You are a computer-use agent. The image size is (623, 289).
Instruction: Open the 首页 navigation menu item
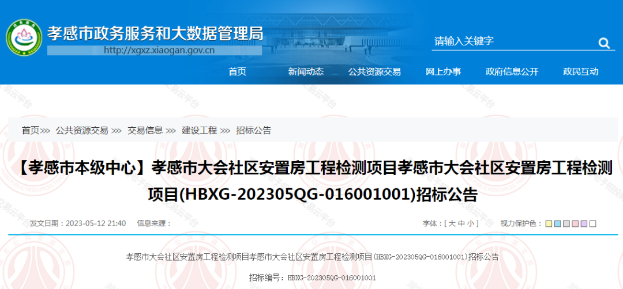(x=237, y=72)
